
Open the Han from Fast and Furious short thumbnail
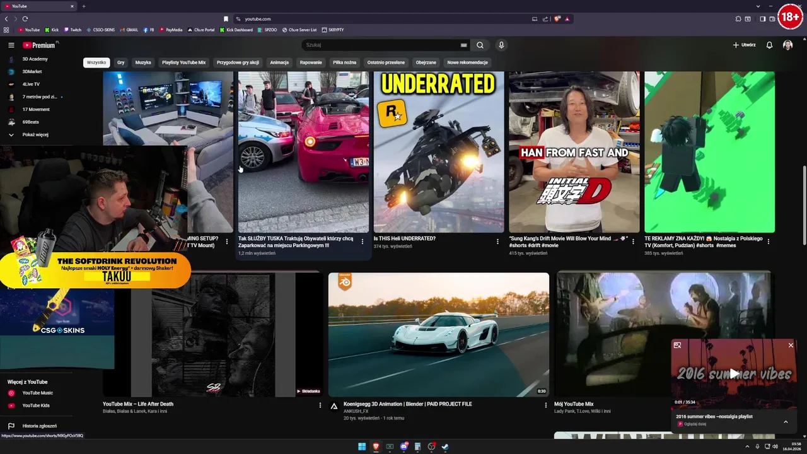[574, 152]
